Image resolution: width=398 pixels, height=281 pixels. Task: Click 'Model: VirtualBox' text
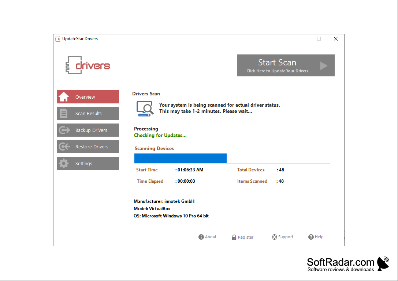[152, 209]
